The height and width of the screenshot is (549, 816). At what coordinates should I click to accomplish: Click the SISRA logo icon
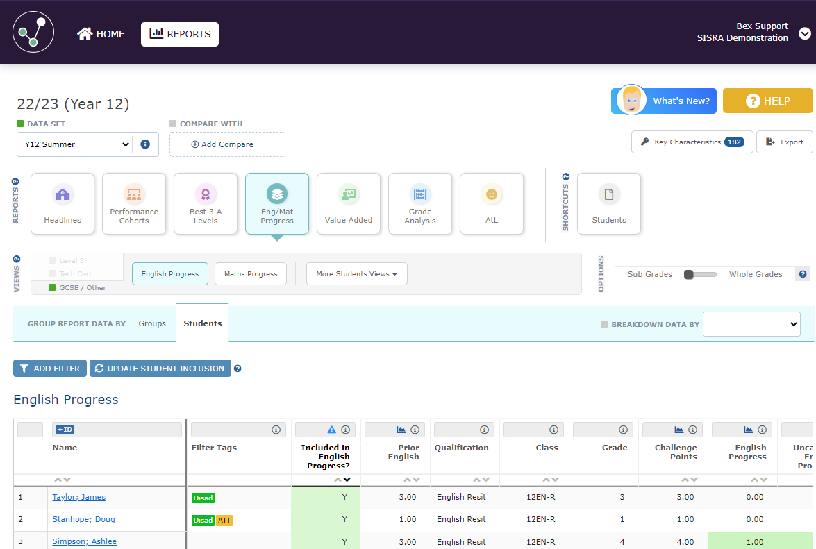(33, 33)
